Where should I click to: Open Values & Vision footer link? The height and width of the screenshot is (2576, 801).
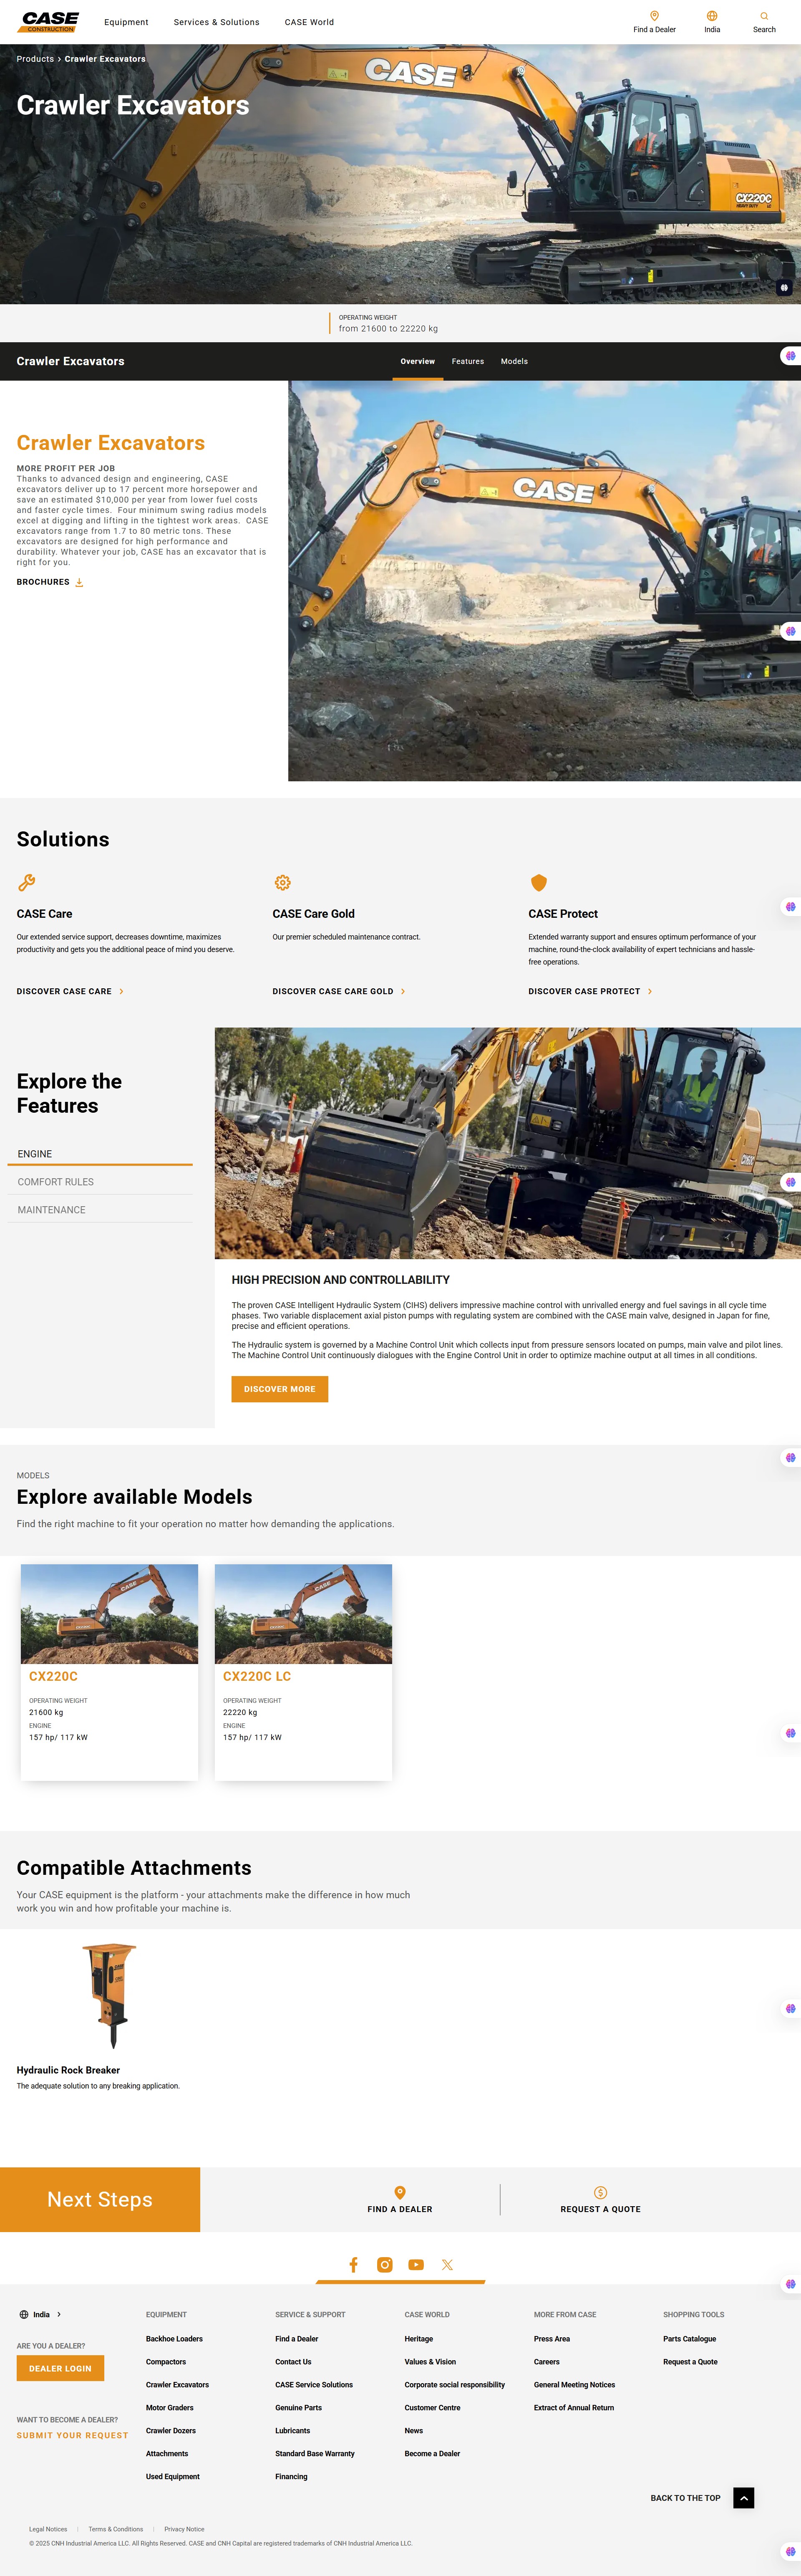click(x=430, y=2362)
